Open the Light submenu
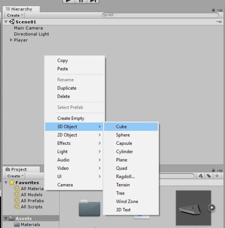Viewport: 225px width, 228px height. click(74, 152)
